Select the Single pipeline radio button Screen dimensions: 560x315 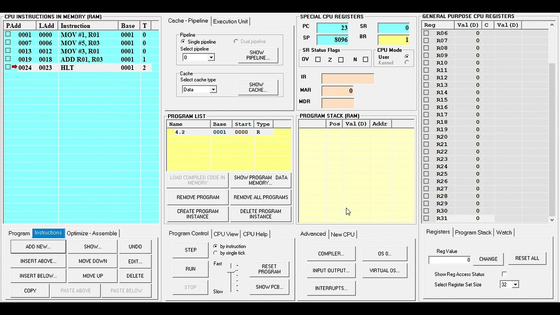(x=183, y=42)
